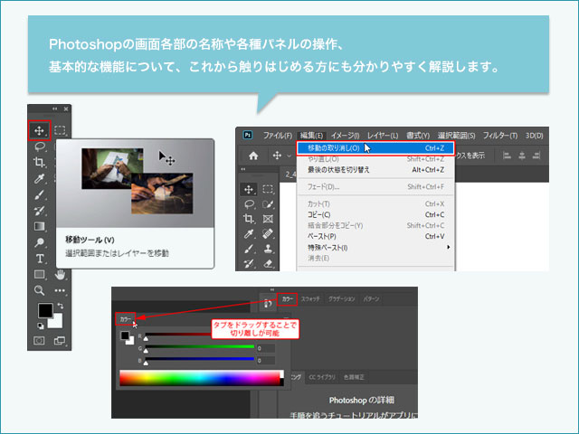
Task: Click the standalone toolbar's white background color swatch
Action: pos(56,322)
